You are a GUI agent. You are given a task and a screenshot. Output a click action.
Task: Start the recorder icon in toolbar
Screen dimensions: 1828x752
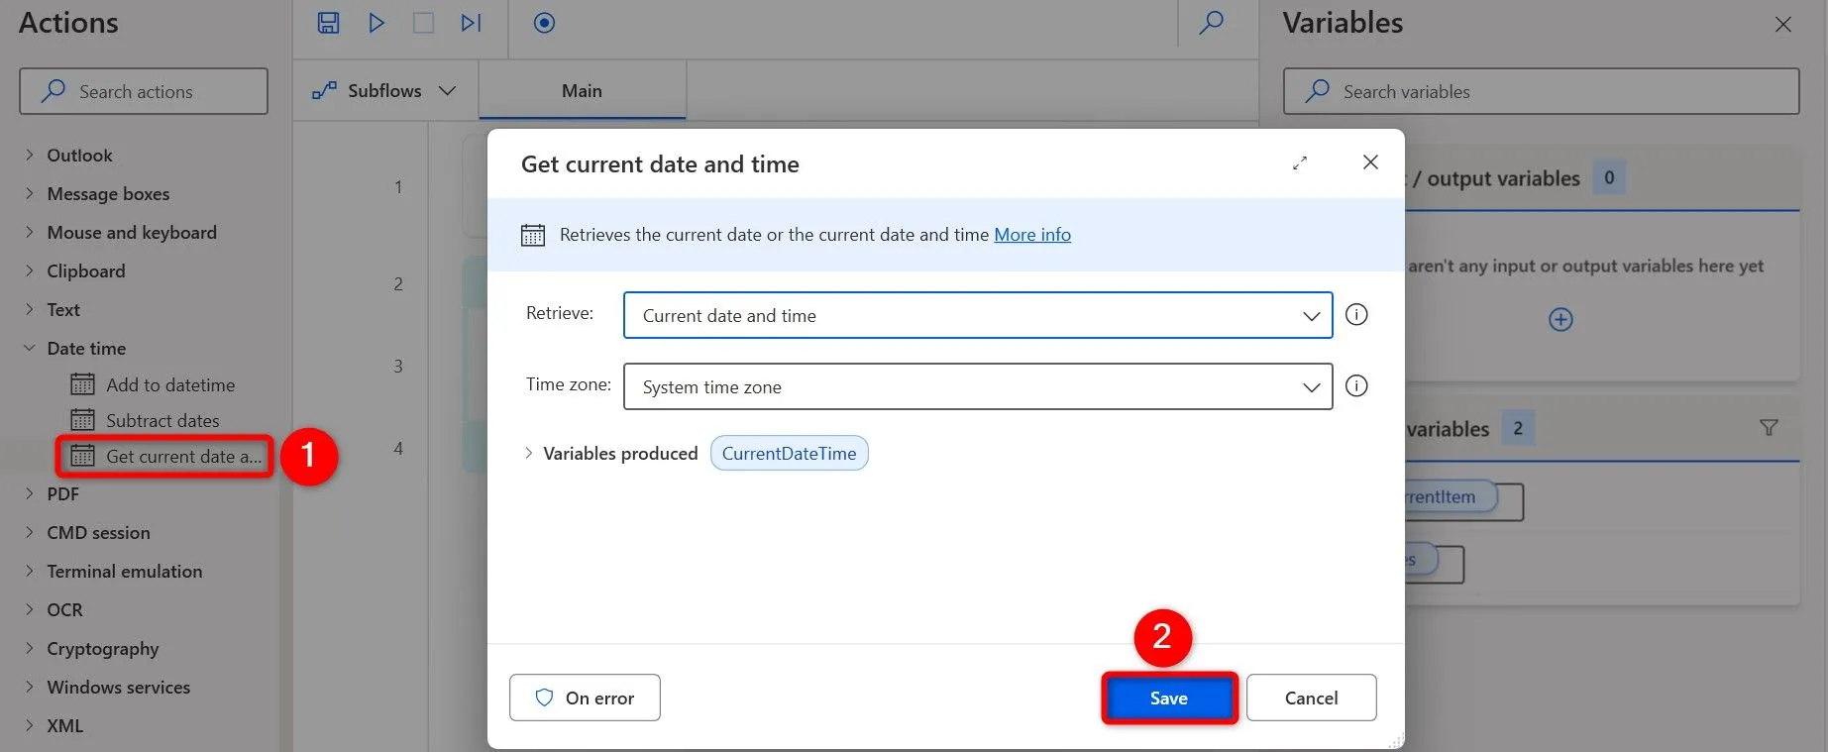[x=544, y=23]
